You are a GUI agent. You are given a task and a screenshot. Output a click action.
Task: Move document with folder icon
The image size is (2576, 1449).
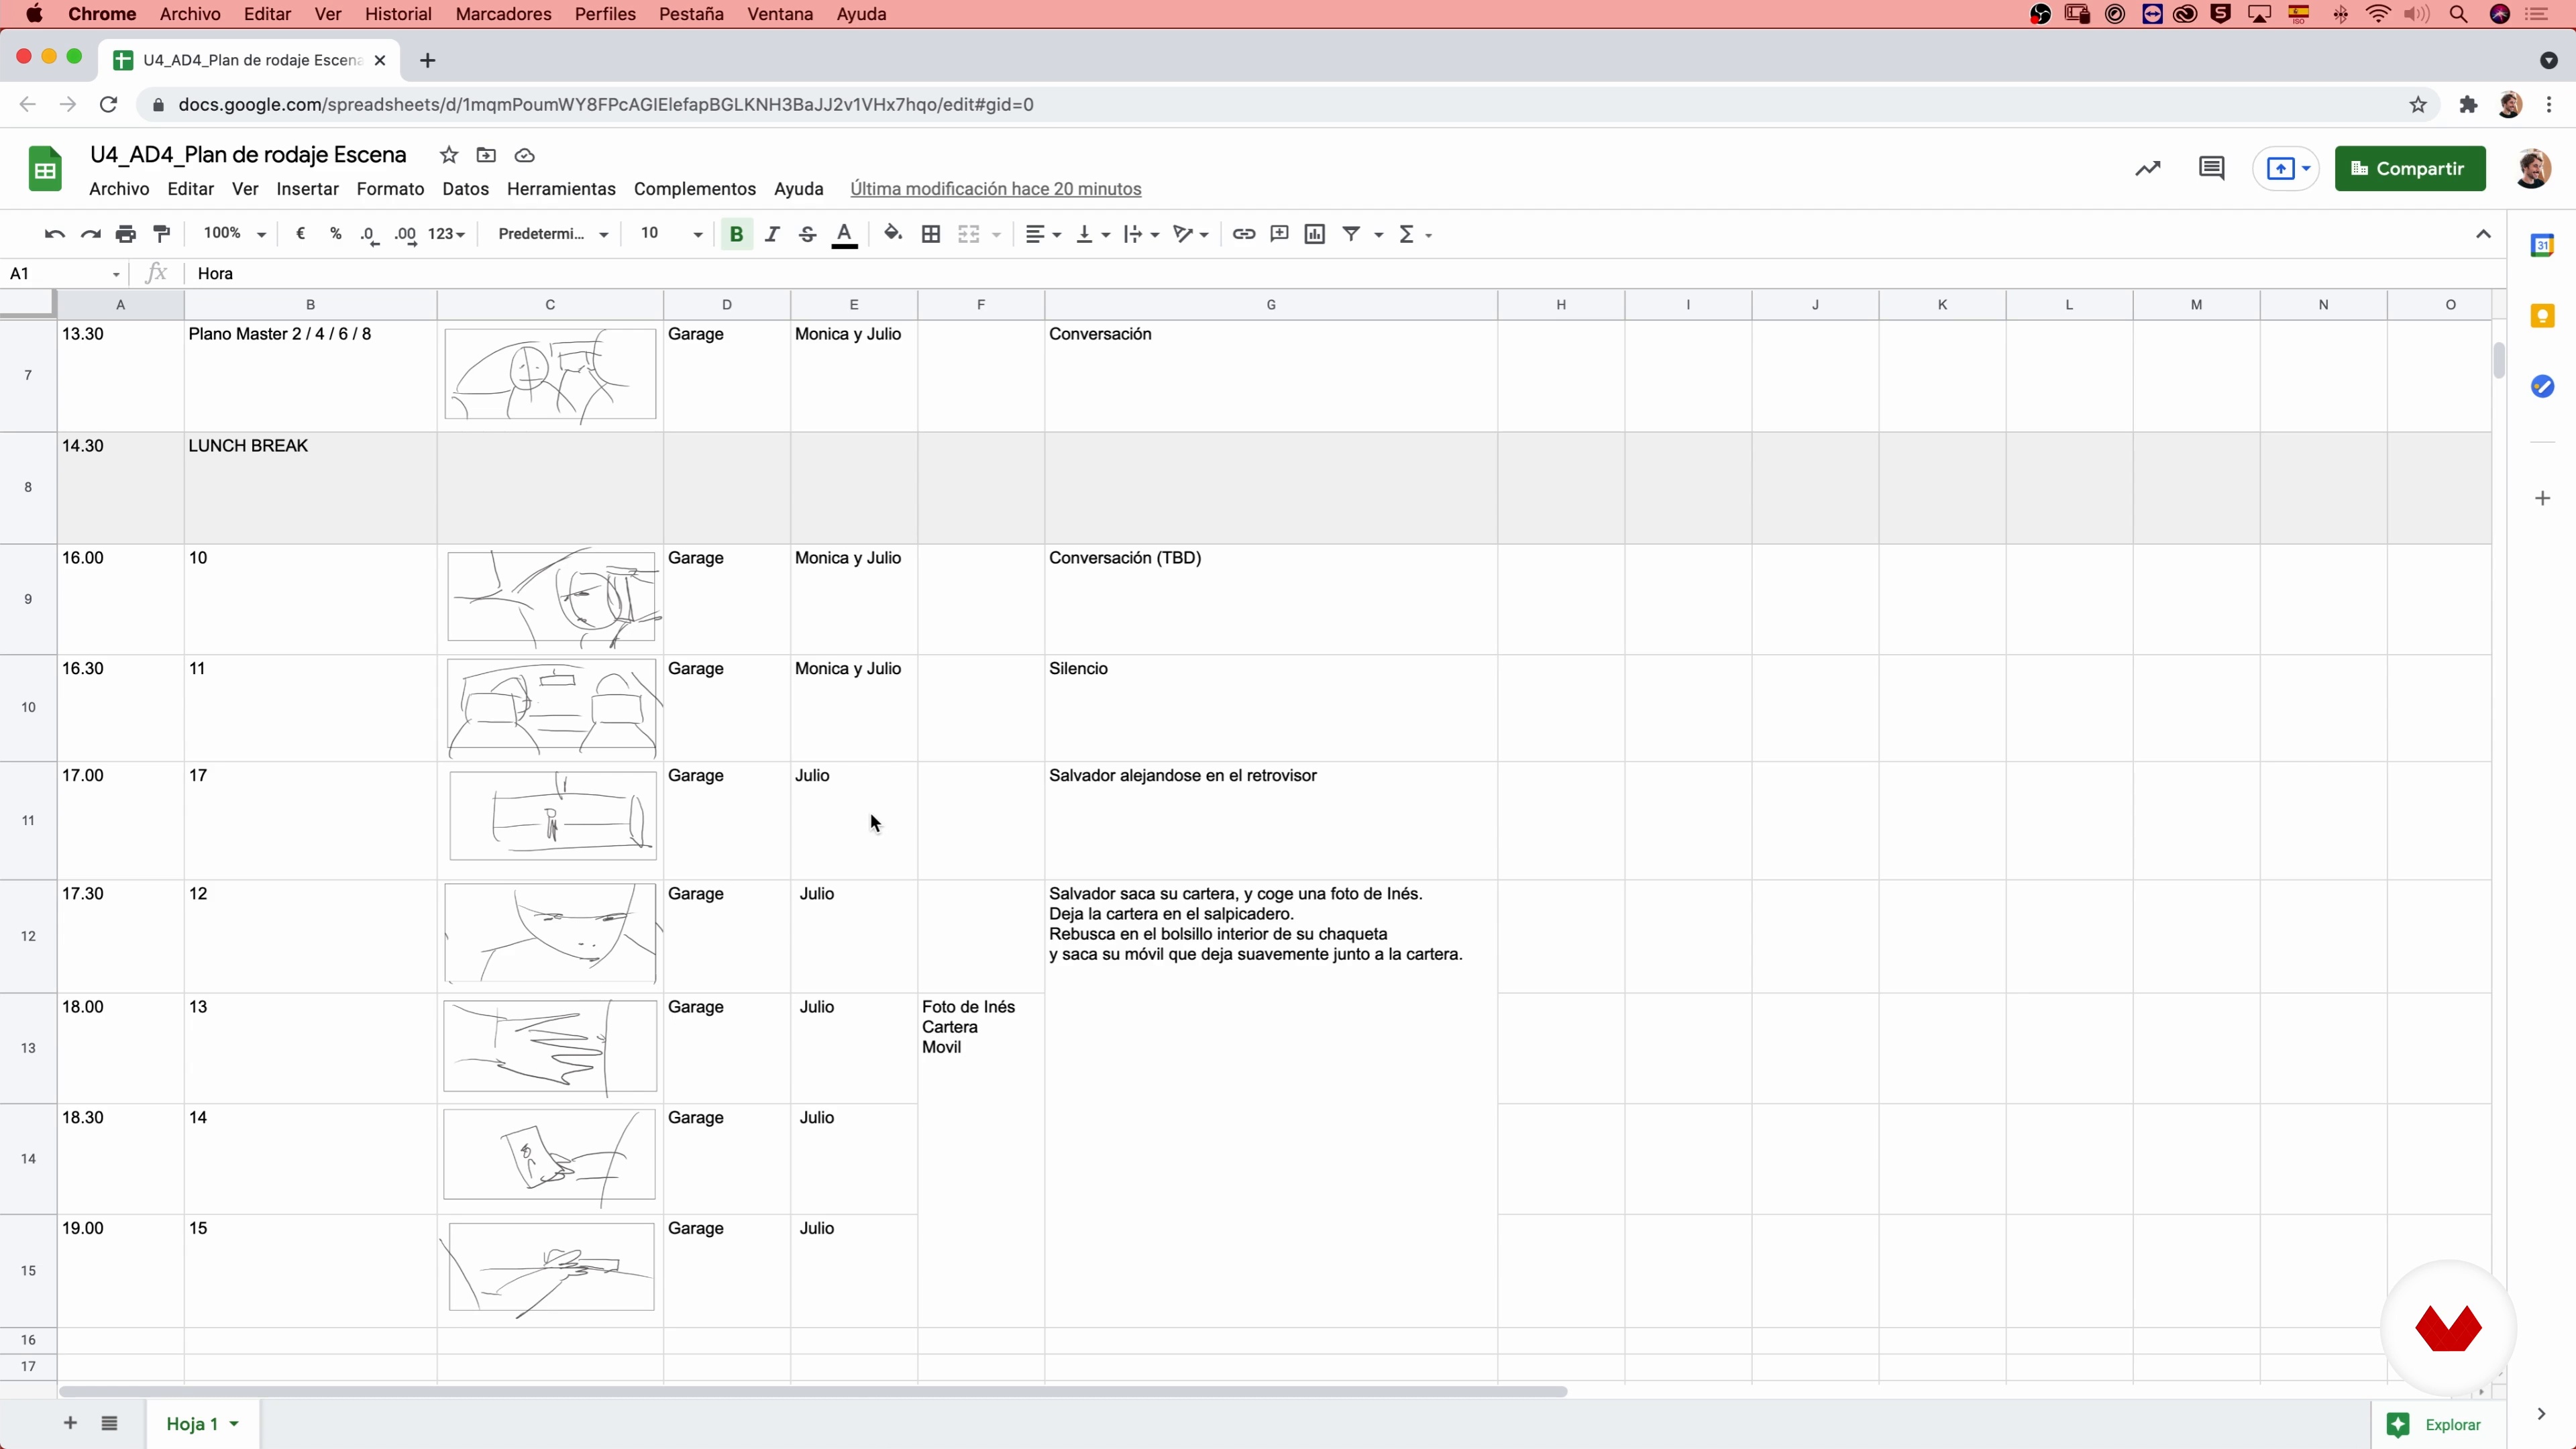[486, 155]
